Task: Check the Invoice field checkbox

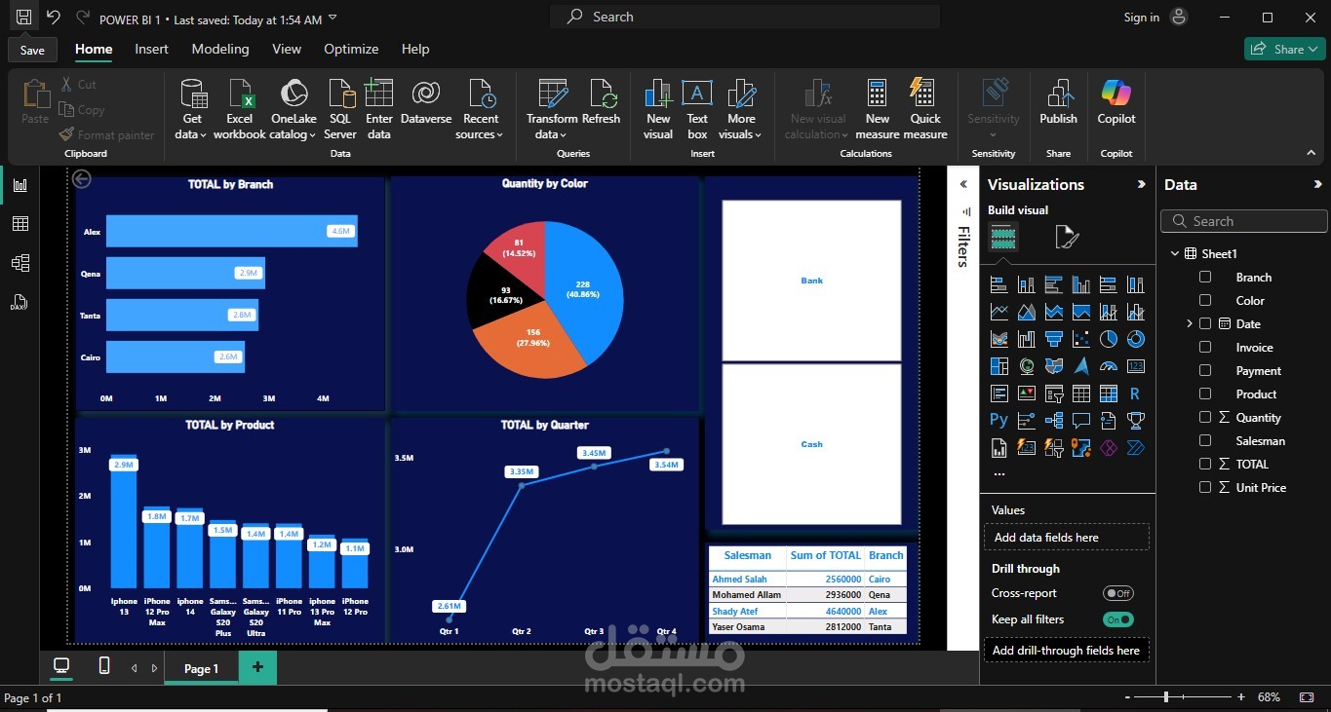Action: pyautogui.click(x=1205, y=348)
